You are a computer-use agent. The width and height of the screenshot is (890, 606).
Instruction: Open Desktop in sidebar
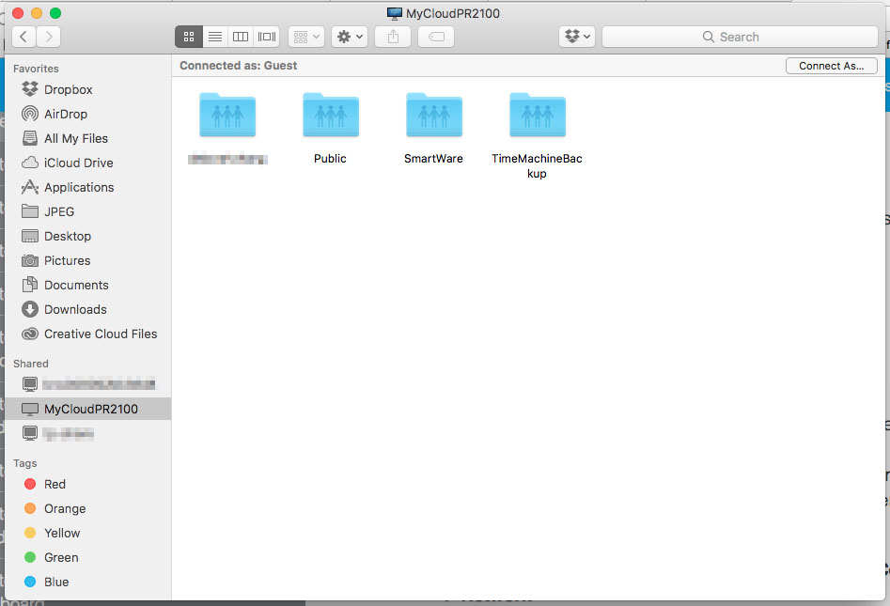(x=87, y=236)
